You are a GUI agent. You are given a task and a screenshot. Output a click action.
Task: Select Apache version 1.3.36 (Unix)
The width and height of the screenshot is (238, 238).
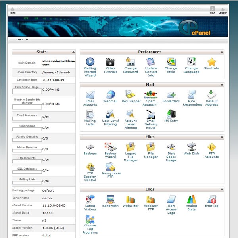(53, 228)
